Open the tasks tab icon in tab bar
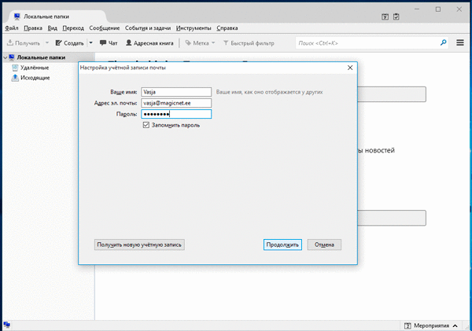The width and height of the screenshot is (472, 331). coord(396,17)
